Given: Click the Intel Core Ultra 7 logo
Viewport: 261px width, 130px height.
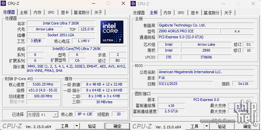Looking at the screenshot, I should [x=112, y=32].
